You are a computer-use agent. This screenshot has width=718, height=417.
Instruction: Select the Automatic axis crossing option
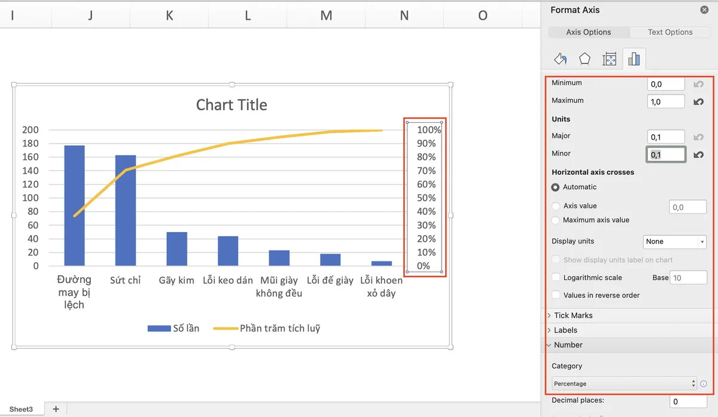(x=556, y=187)
